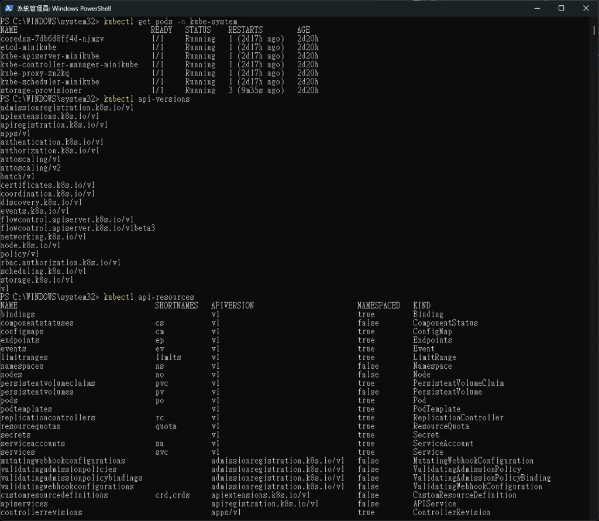Click the KIND column header
Screen dimensions: 599x521
421,306
